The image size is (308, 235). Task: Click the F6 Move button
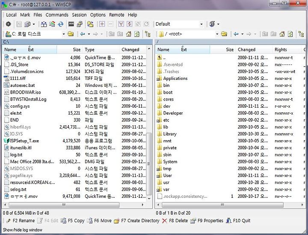(99, 220)
